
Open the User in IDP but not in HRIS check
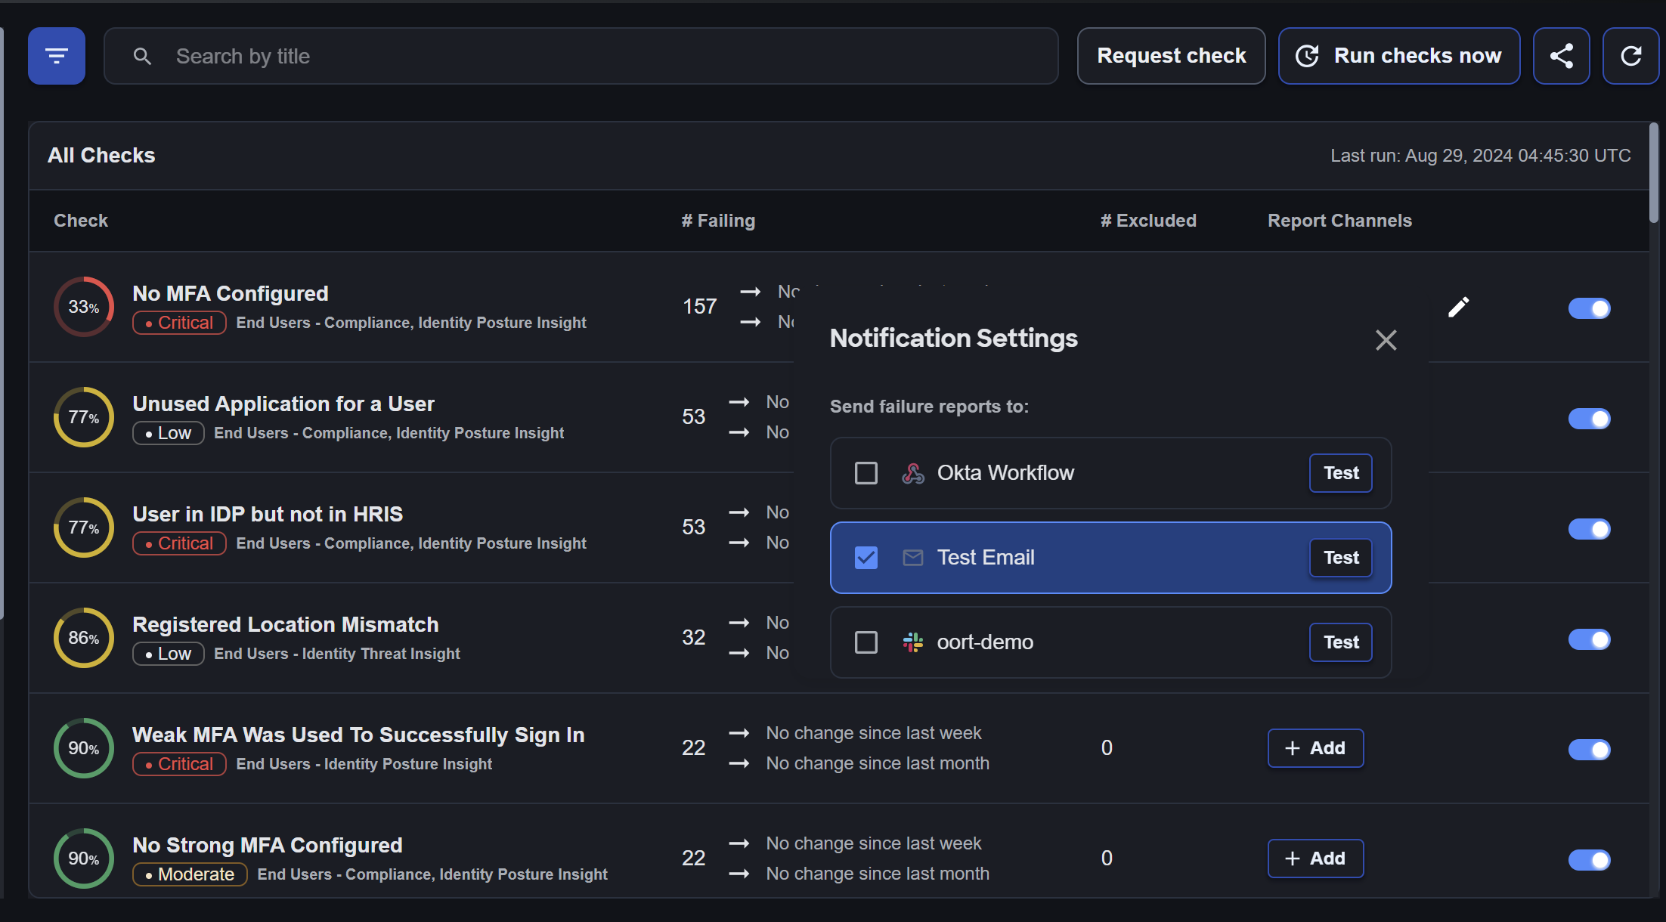268,514
